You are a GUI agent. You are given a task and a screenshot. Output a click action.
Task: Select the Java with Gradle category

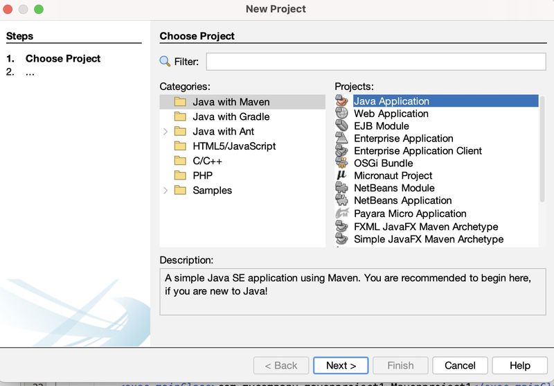(231, 116)
